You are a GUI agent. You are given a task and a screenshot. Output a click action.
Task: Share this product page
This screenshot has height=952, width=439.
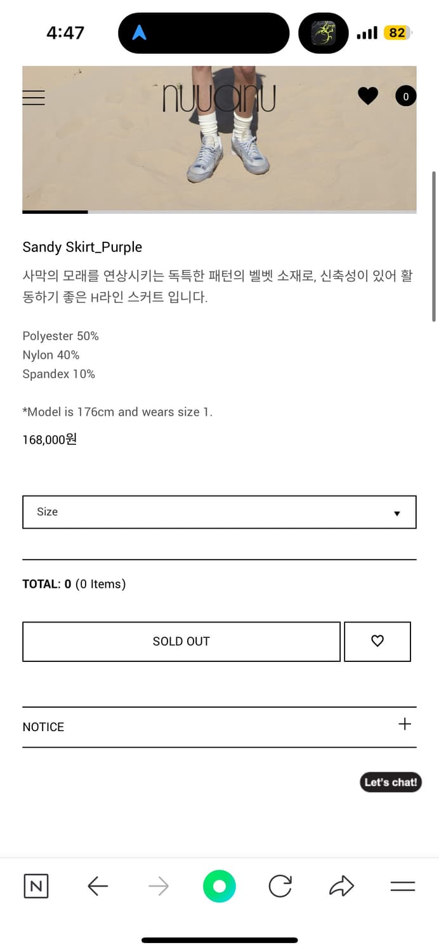pos(341,886)
